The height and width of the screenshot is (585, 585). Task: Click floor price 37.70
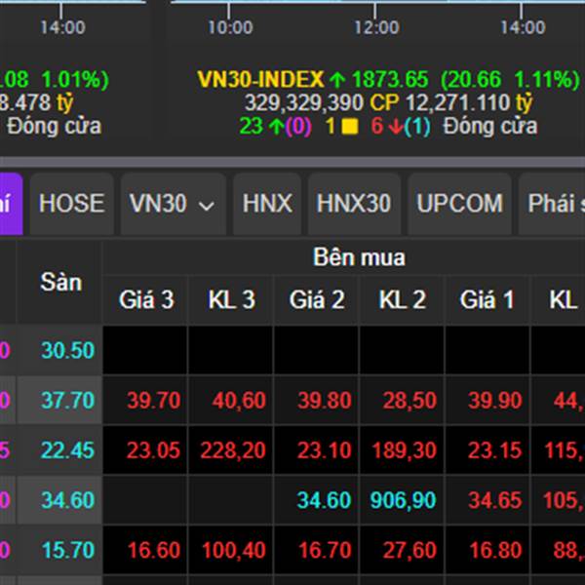pyautogui.click(x=68, y=401)
